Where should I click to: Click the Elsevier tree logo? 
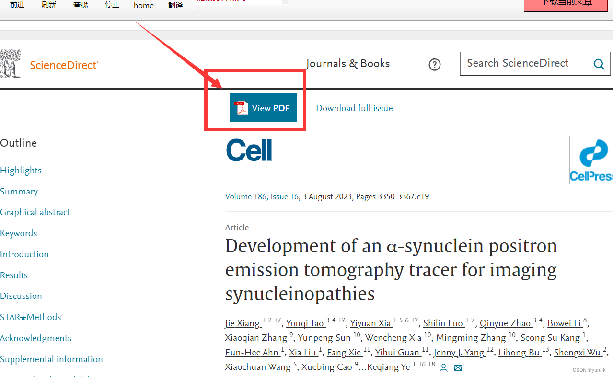(x=11, y=64)
